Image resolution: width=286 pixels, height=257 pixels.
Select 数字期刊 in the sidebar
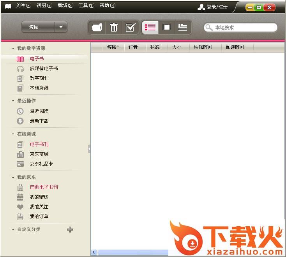pos(39,78)
